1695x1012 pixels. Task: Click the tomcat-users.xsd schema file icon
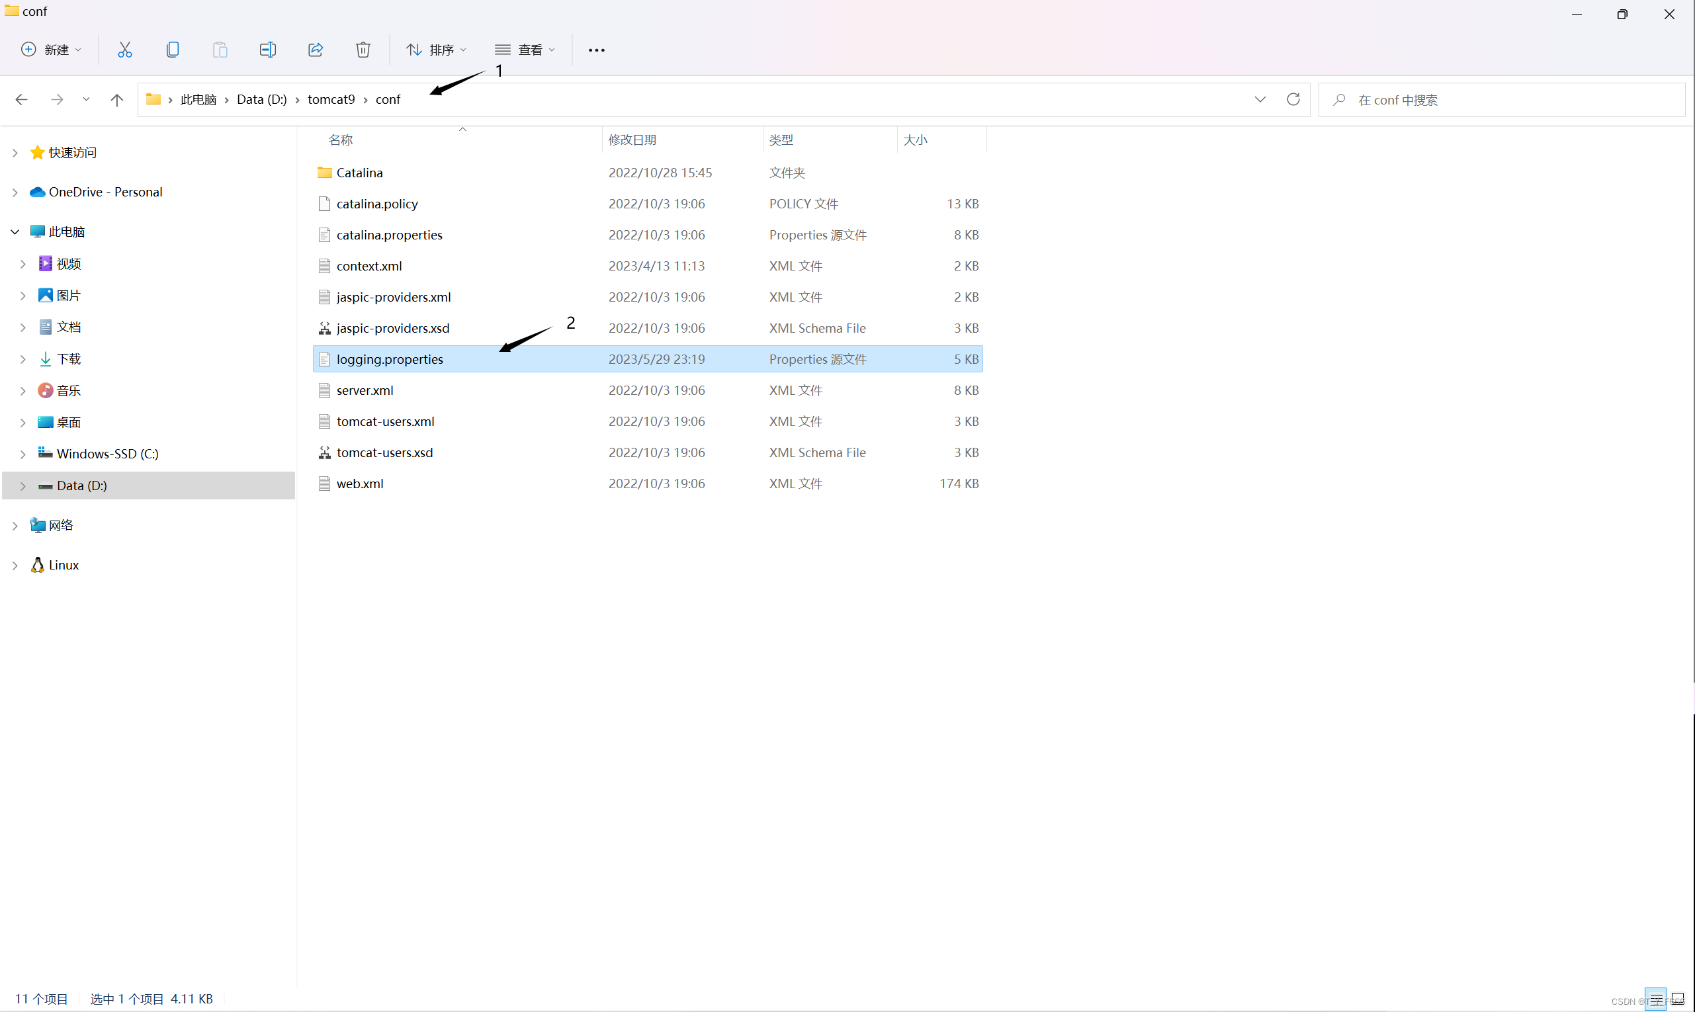click(x=325, y=452)
